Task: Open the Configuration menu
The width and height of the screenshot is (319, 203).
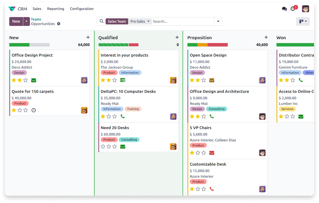Action: tap(81, 9)
